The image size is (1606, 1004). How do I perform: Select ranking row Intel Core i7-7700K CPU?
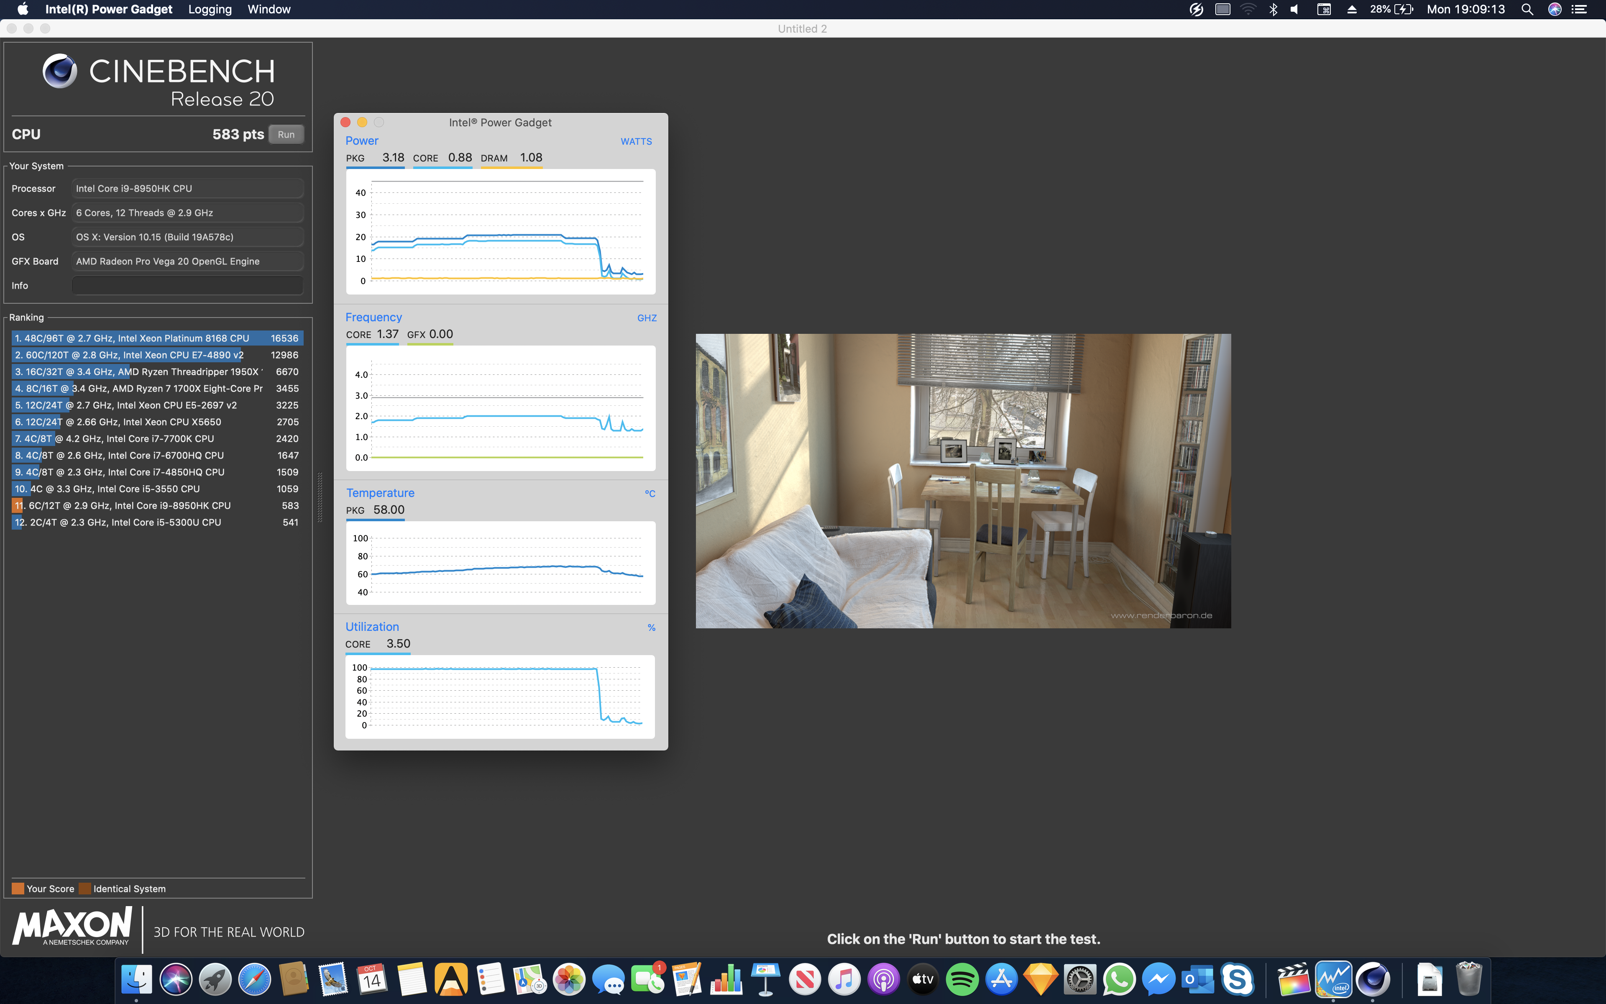pos(157,438)
